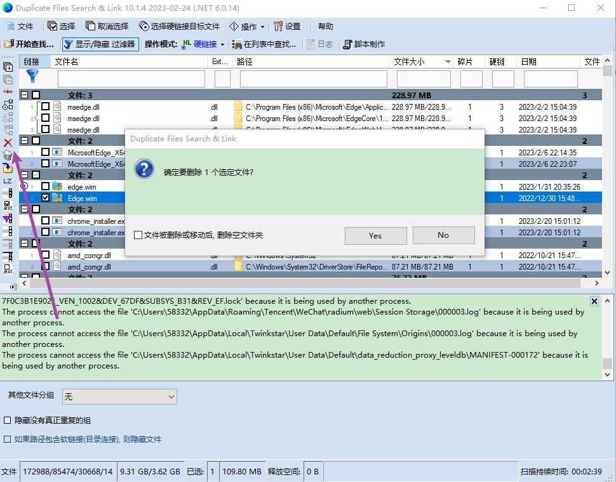
Task: Open the 选择硬链接目标文件 menu
Action: [180, 26]
